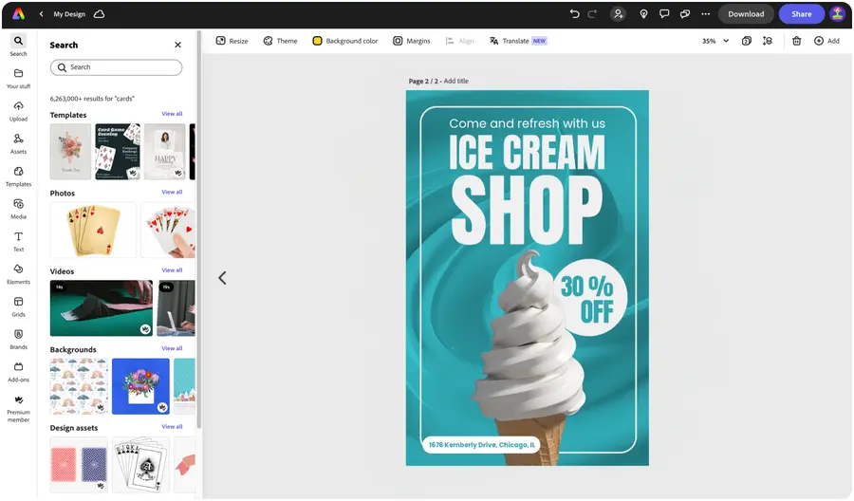The height and width of the screenshot is (501, 854).
Task: Open Text tool in left sidebar
Action: point(18,240)
